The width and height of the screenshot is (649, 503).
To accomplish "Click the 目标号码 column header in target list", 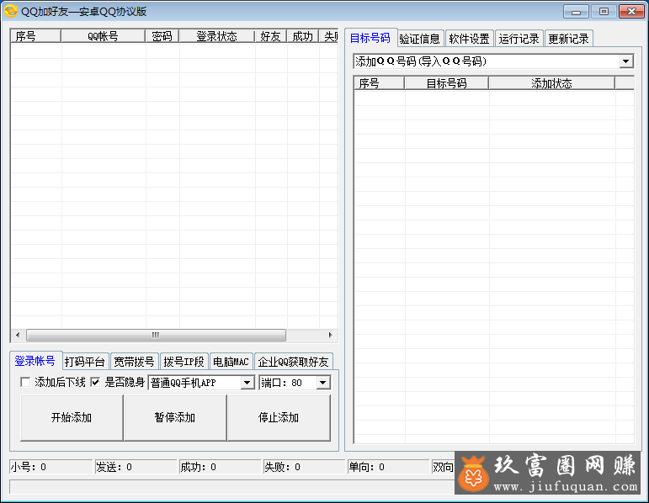I will (x=447, y=83).
